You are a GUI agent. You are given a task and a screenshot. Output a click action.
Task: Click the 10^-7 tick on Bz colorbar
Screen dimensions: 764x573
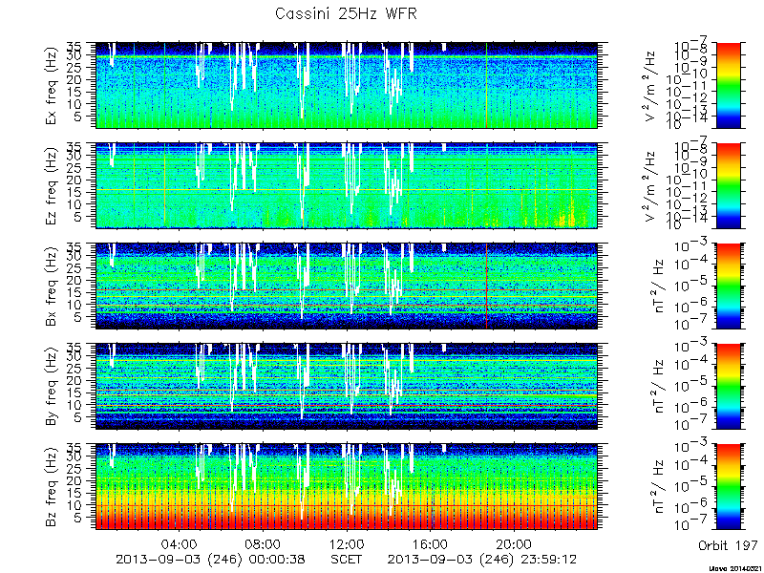click(x=691, y=526)
